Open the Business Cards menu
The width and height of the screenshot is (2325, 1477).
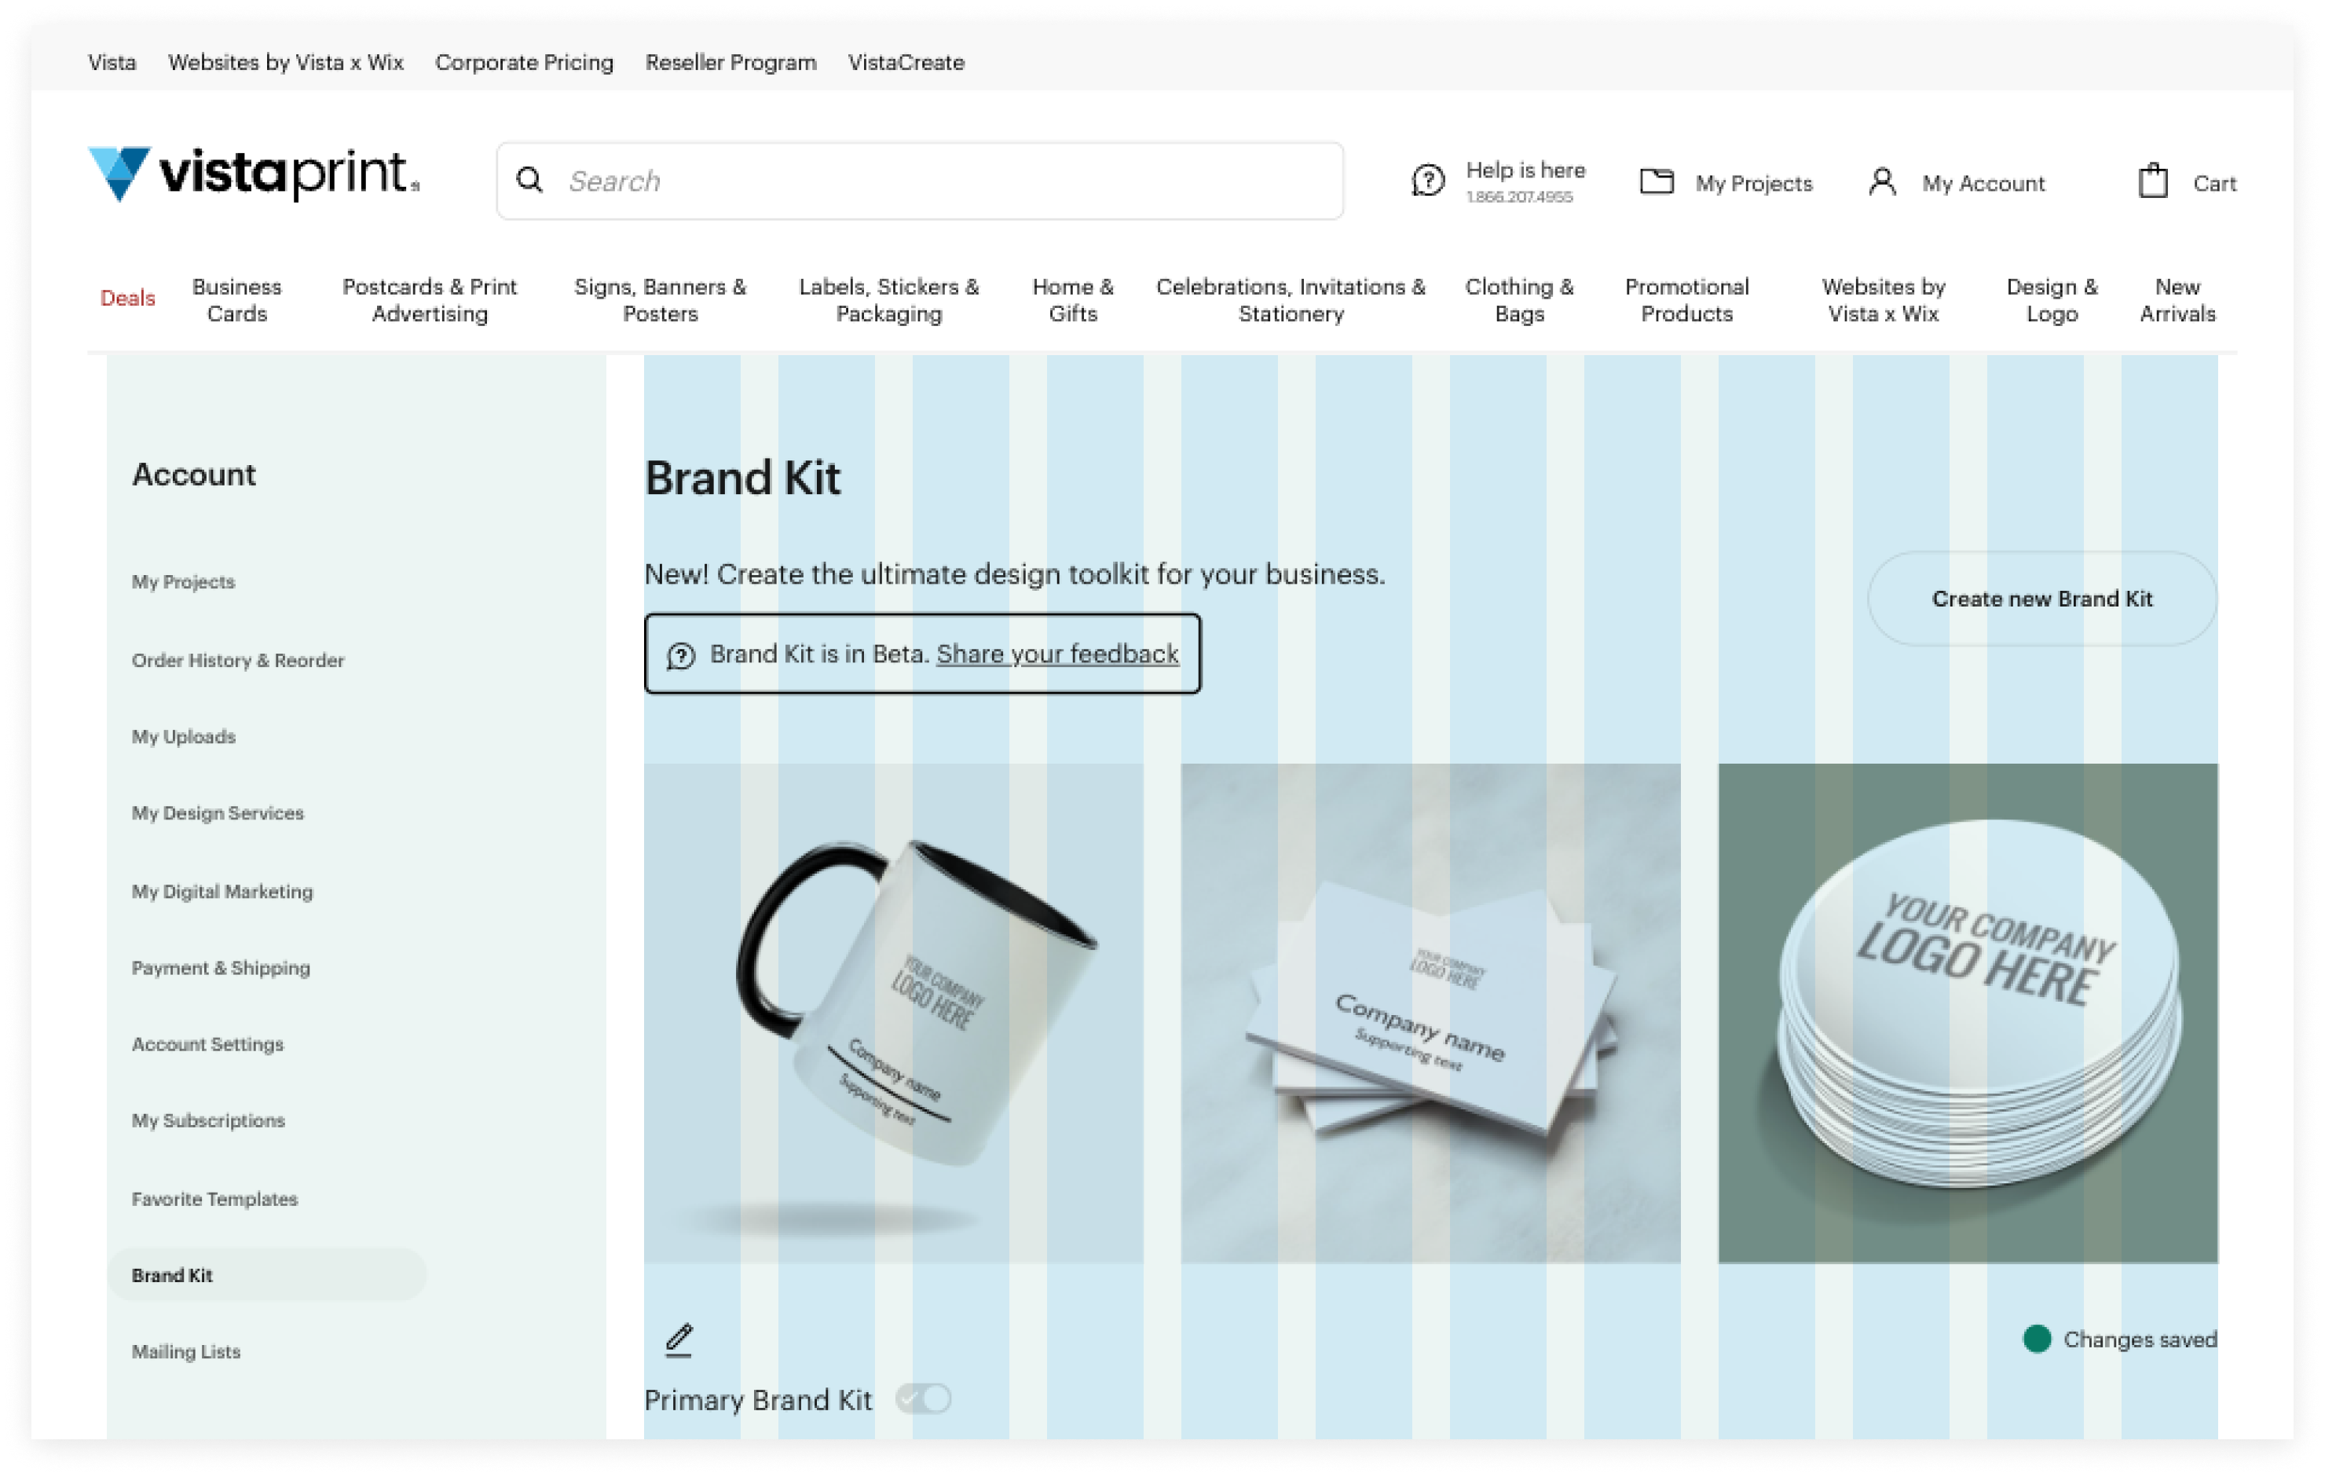pyautogui.click(x=236, y=300)
